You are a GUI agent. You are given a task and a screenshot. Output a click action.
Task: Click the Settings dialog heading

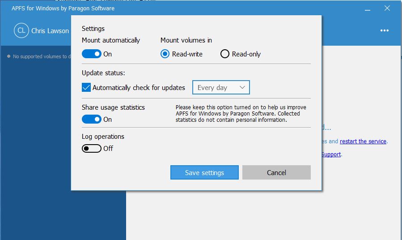tap(93, 29)
